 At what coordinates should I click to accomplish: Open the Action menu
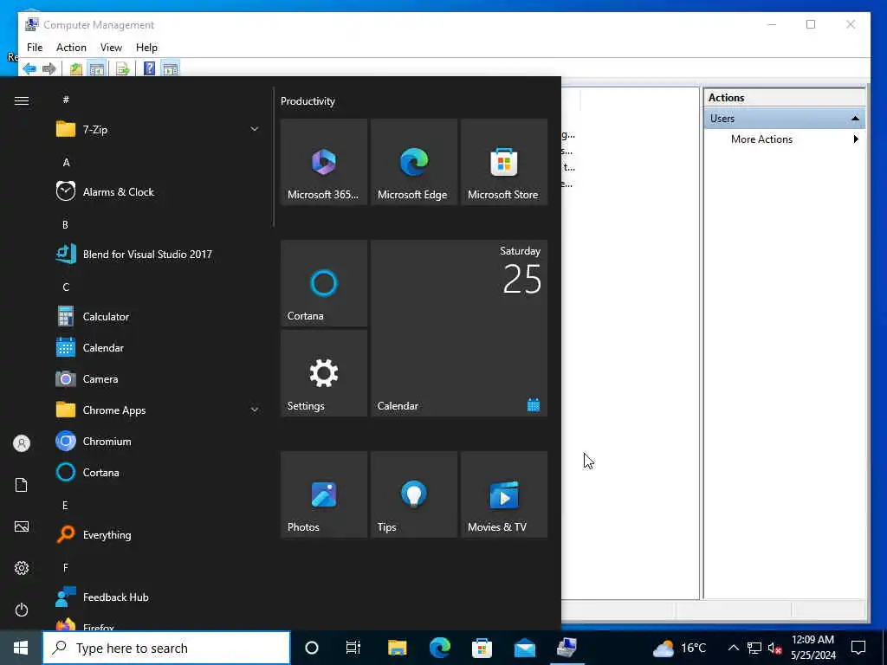click(71, 48)
